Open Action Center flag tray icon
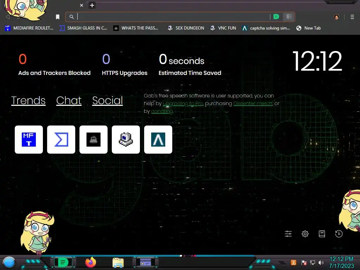Screen dimensions: 360x270 [304, 263]
